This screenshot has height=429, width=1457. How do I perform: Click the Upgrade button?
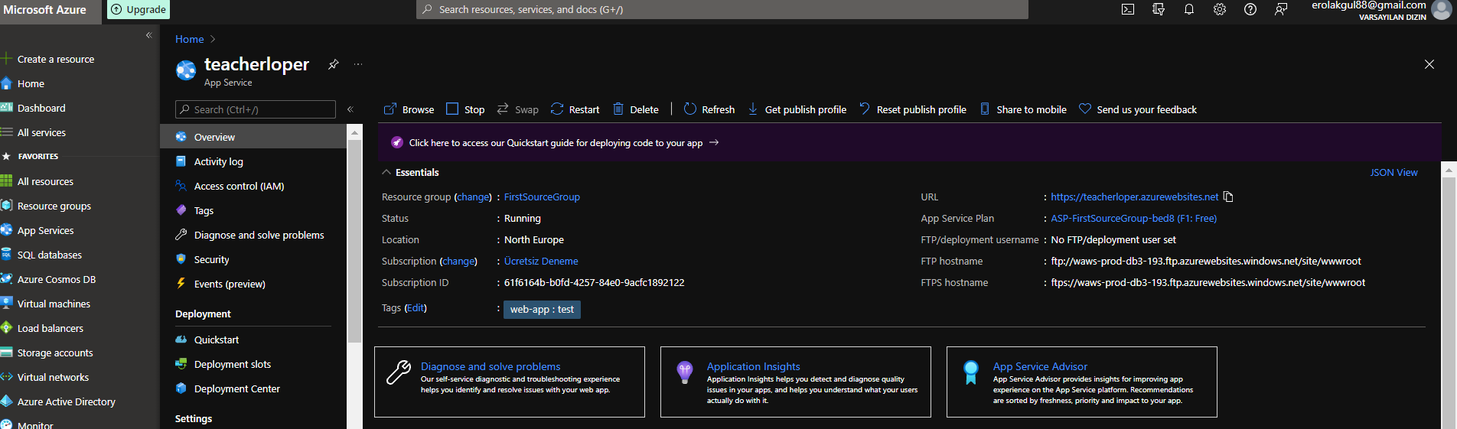(138, 10)
